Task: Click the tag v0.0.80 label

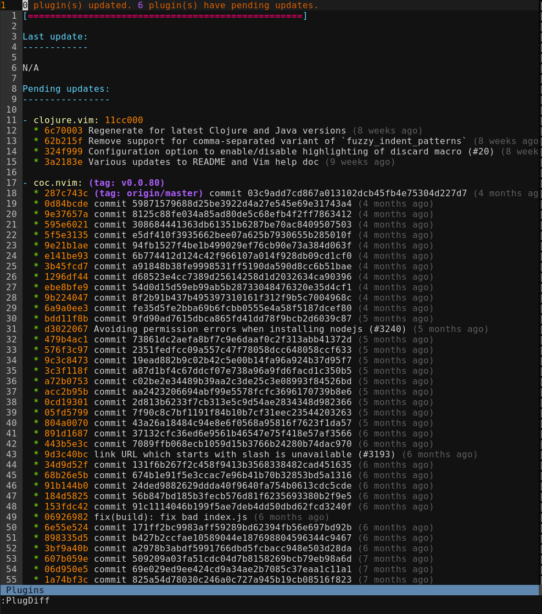Action: click(127, 183)
